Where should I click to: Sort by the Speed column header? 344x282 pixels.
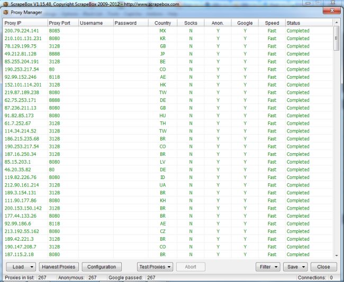[272, 23]
